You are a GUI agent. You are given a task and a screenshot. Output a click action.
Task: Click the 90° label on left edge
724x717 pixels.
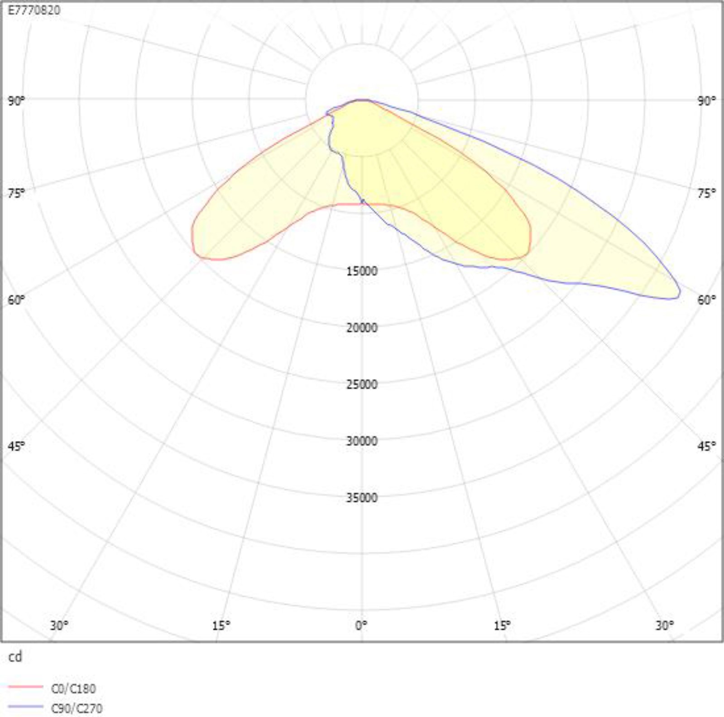coord(16,101)
